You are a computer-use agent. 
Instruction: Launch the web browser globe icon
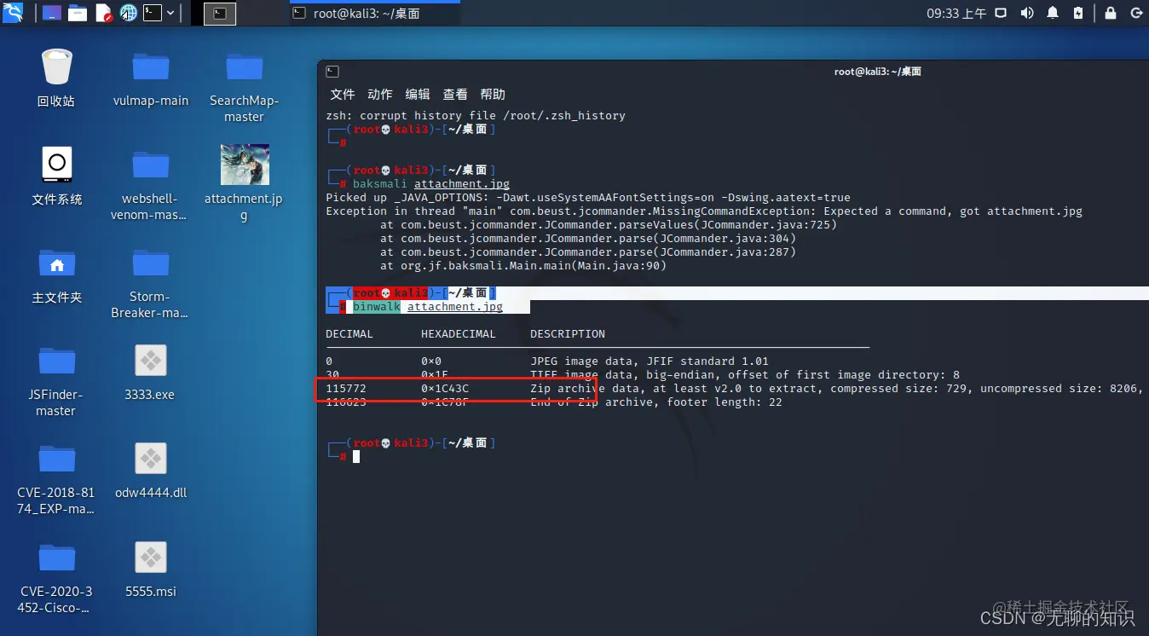coord(128,13)
